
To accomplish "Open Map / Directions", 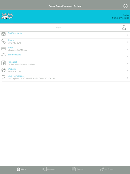I will point(16,76).
